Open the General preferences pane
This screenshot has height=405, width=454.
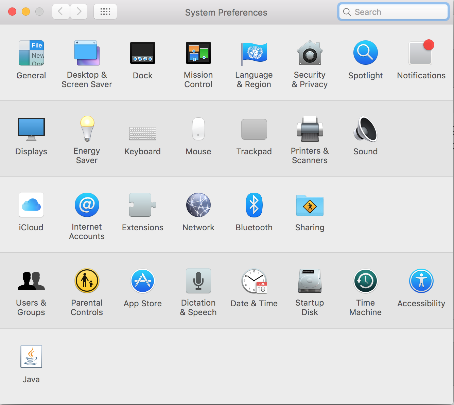31,53
